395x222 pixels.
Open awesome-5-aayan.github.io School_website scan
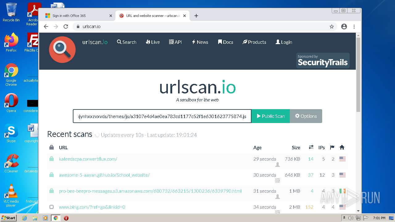104,175
